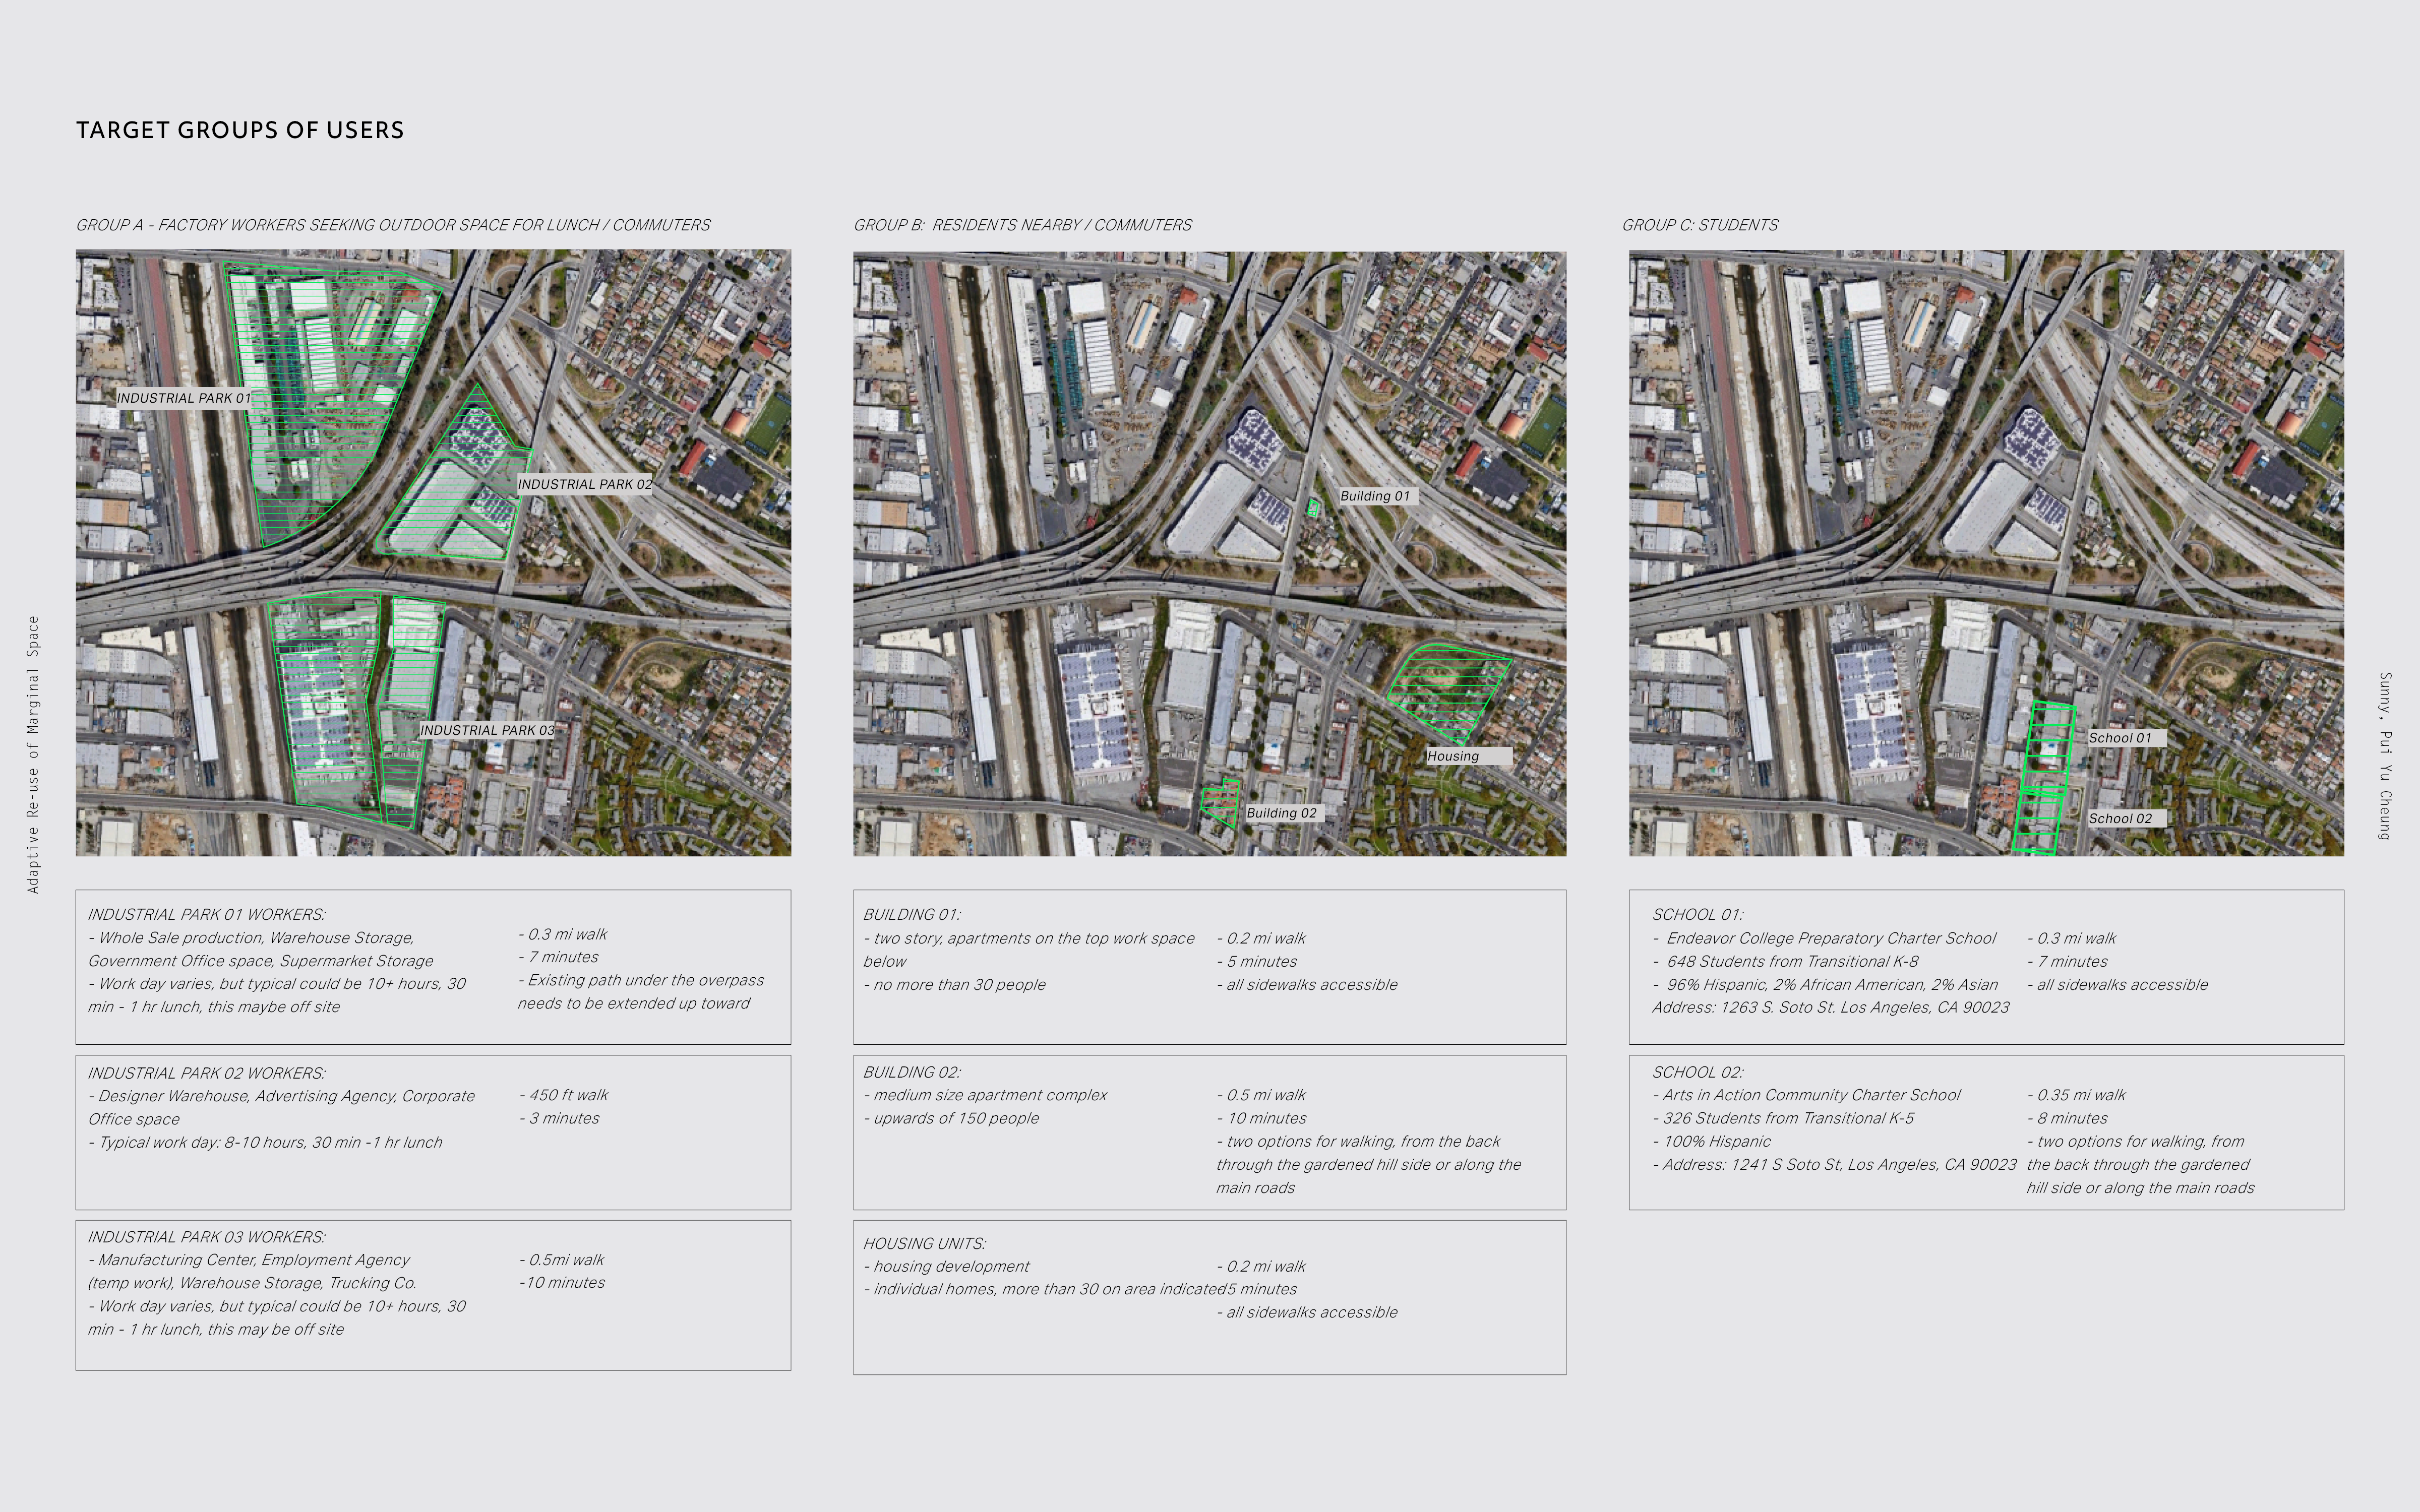Click the Group C: Students heading
This screenshot has height=1512, width=2420.
1700,225
